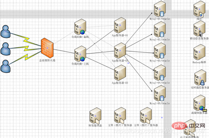Click the Mysql-03/Oracle database server icon
Viewport: 209px width, 138px height.
pos(160,51)
